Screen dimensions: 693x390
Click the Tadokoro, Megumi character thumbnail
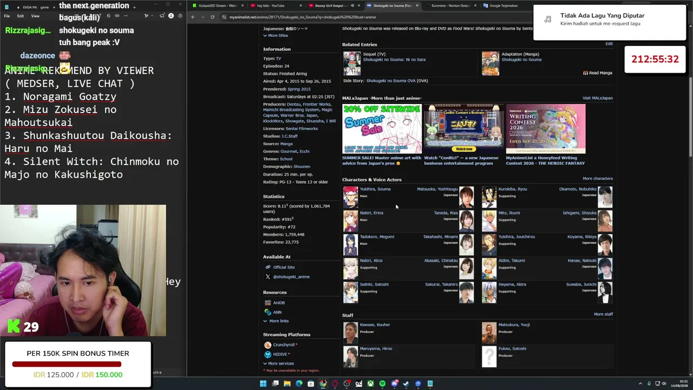tap(350, 245)
